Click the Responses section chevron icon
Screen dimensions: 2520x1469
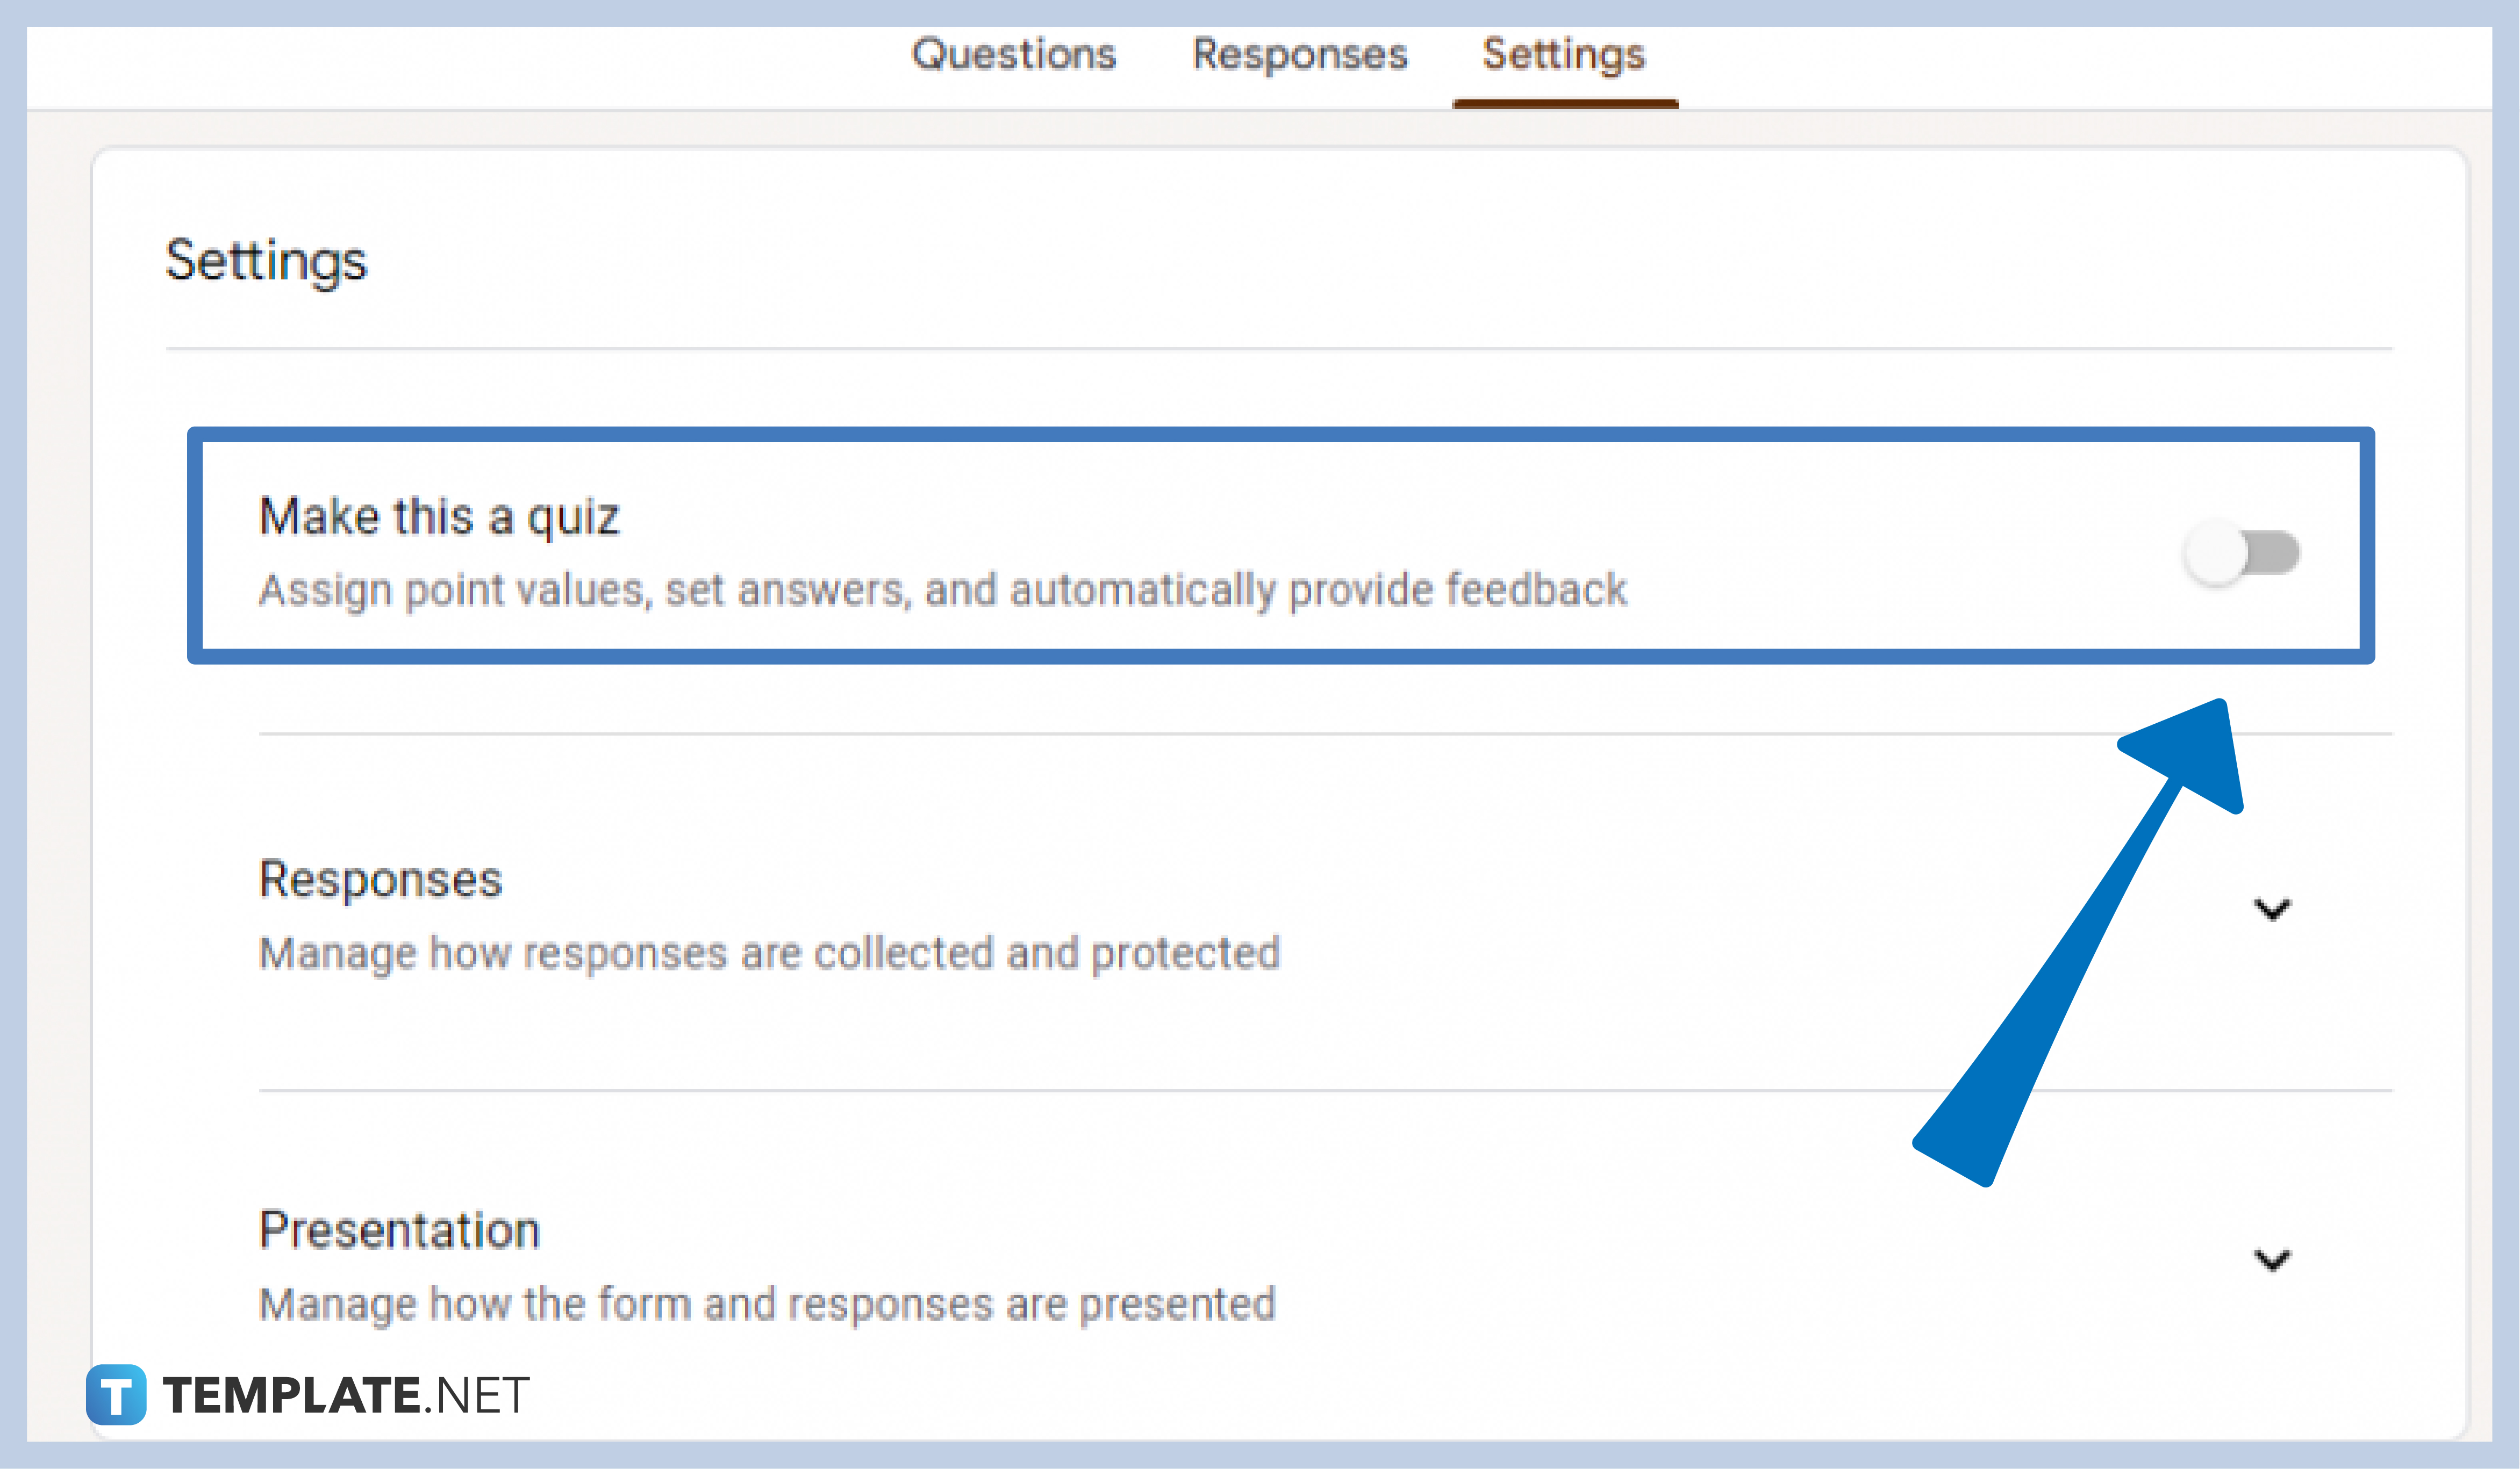pos(2272,908)
